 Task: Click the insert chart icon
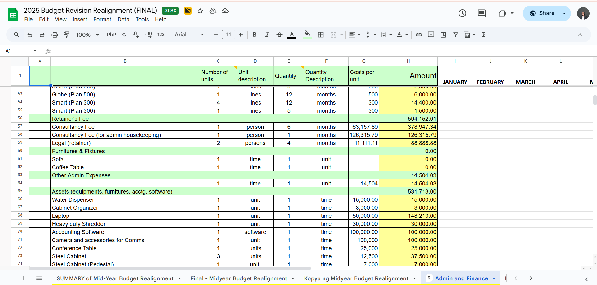pyautogui.click(x=443, y=35)
